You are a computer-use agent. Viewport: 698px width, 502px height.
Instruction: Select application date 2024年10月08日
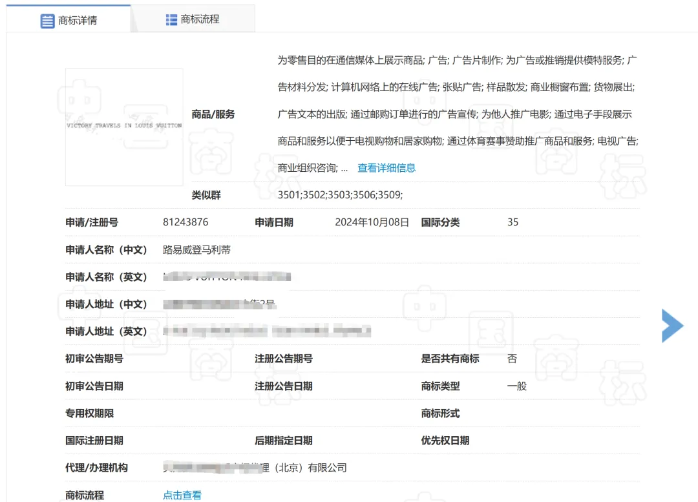coord(372,222)
